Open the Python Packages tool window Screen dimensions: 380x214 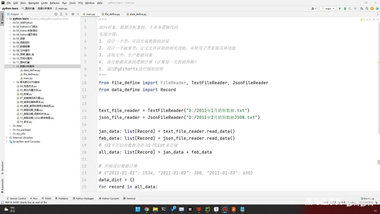click(83, 199)
